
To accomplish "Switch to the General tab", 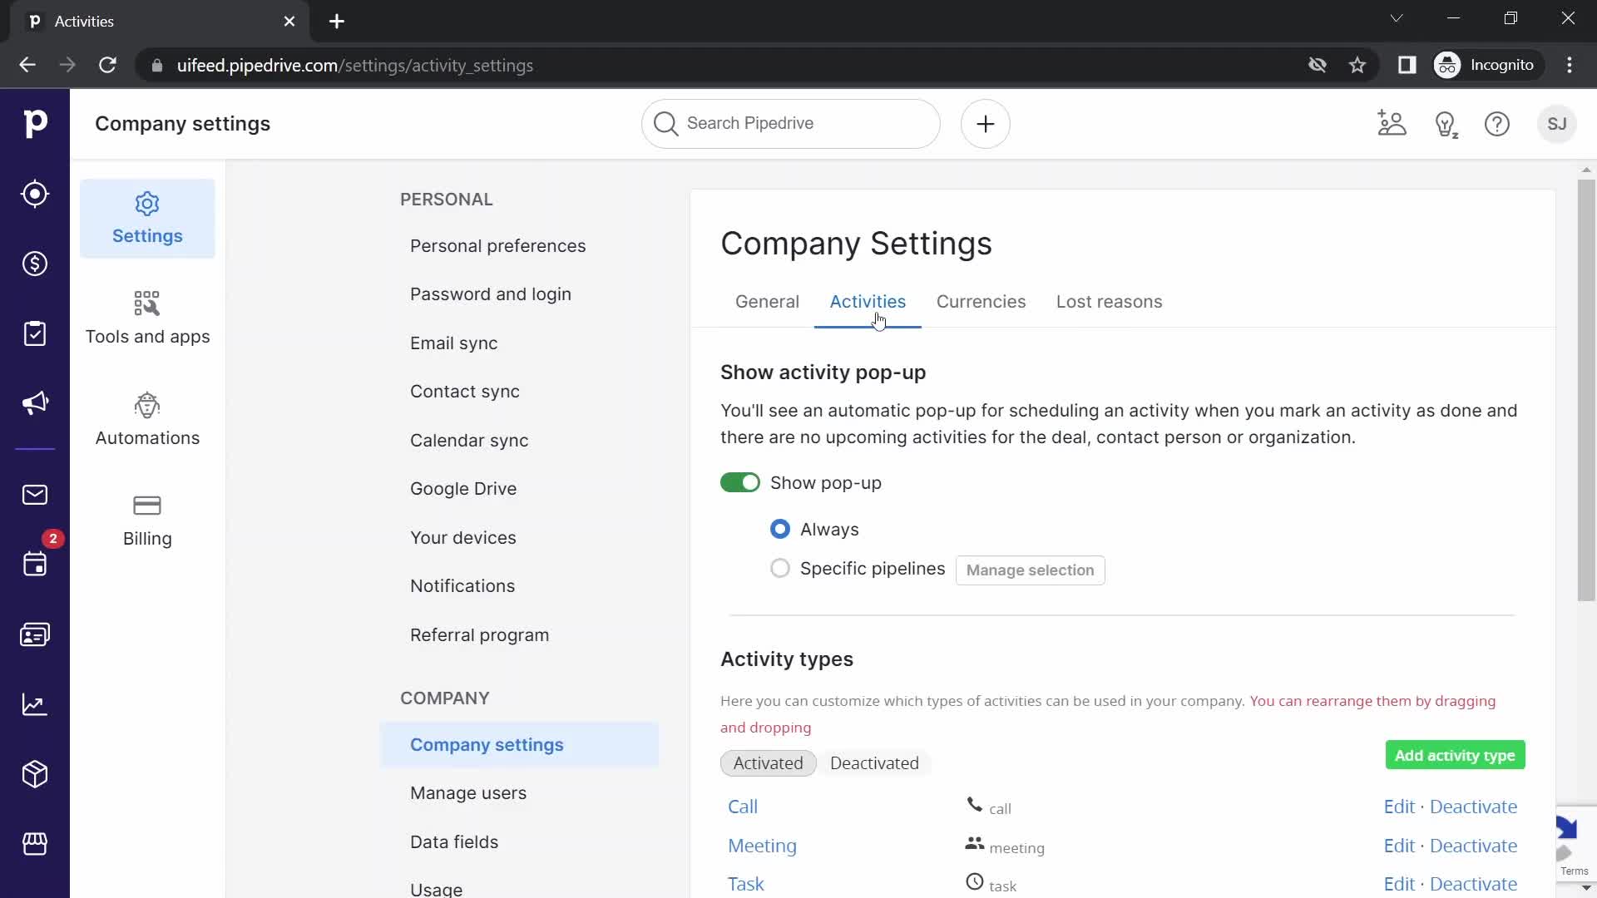I will (767, 302).
